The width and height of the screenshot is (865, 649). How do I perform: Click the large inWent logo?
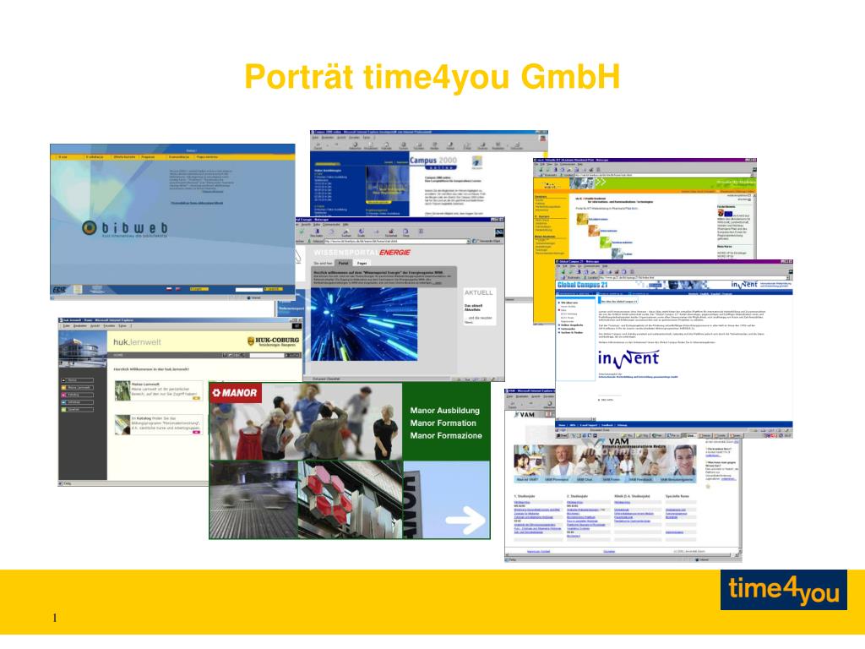point(628,358)
